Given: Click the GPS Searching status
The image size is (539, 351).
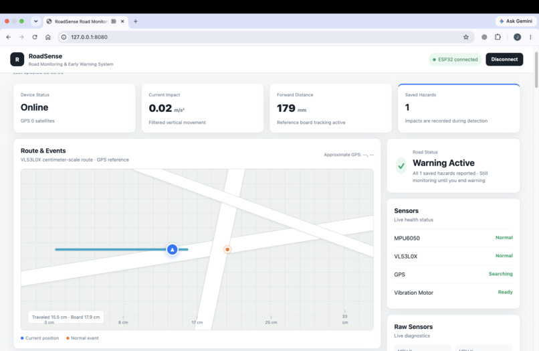Looking at the screenshot, I should click(500, 274).
